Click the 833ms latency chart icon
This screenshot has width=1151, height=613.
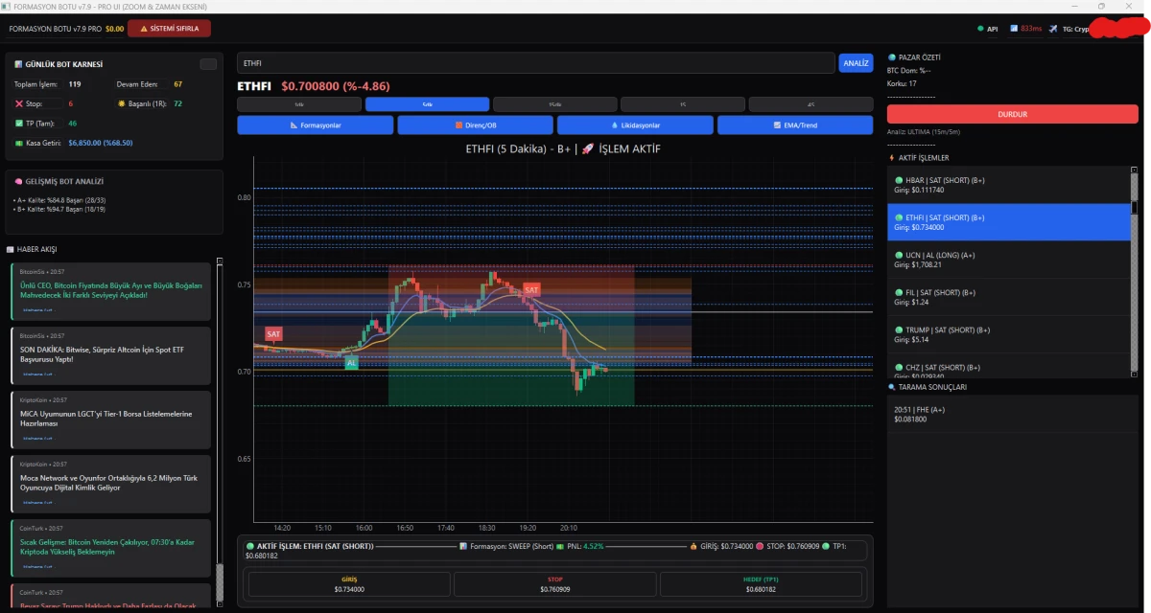click(1013, 29)
